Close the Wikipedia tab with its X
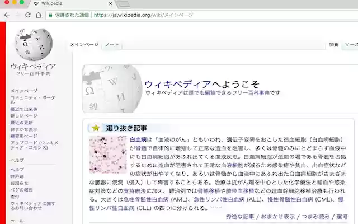The width and height of the screenshot is (358, 224). 110,4
